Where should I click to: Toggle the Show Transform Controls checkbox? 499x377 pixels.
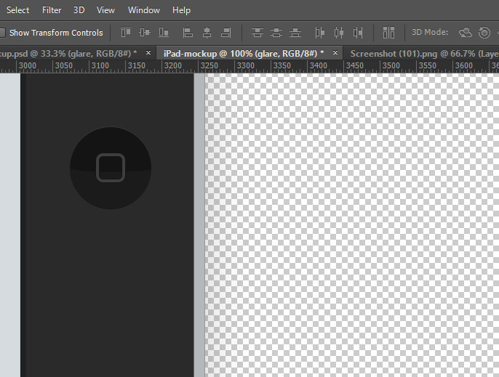[x=2, y=33]
